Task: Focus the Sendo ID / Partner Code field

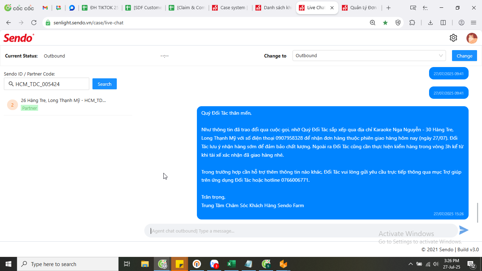Action: click(x=47, y=84)
